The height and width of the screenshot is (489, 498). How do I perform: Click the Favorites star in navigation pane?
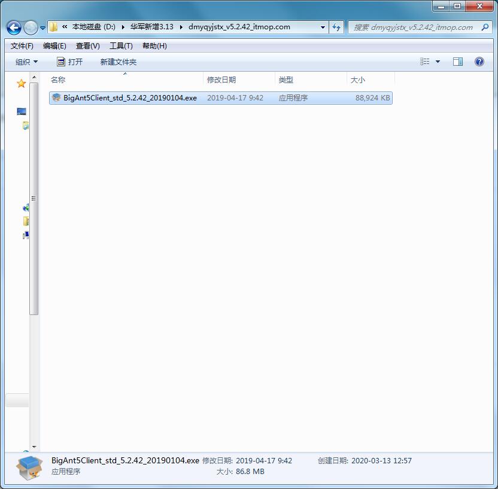[22, 84]
